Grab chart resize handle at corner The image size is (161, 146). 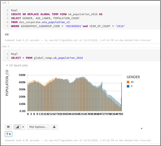[x=141, y=128]
